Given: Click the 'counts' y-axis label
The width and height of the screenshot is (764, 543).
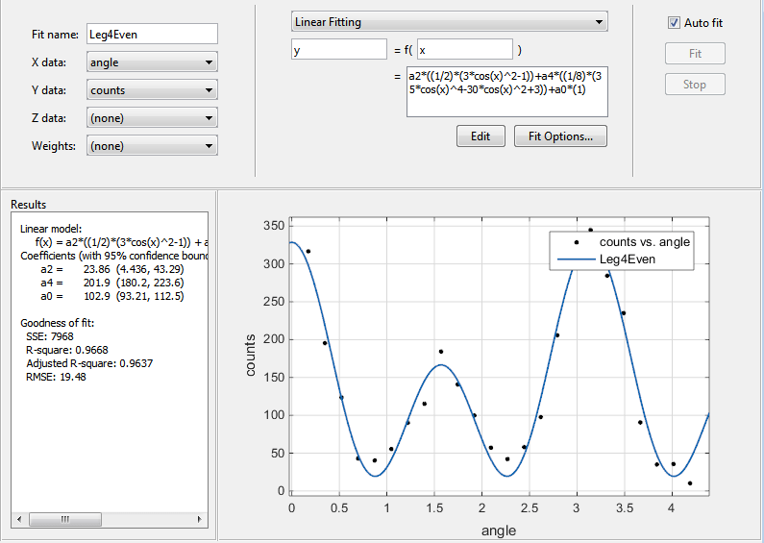Looking at the screenshot, I should tap(250, 355).
